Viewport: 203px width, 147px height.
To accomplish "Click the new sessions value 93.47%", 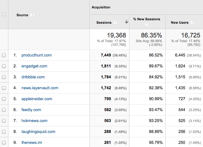I will click(156, 110).
